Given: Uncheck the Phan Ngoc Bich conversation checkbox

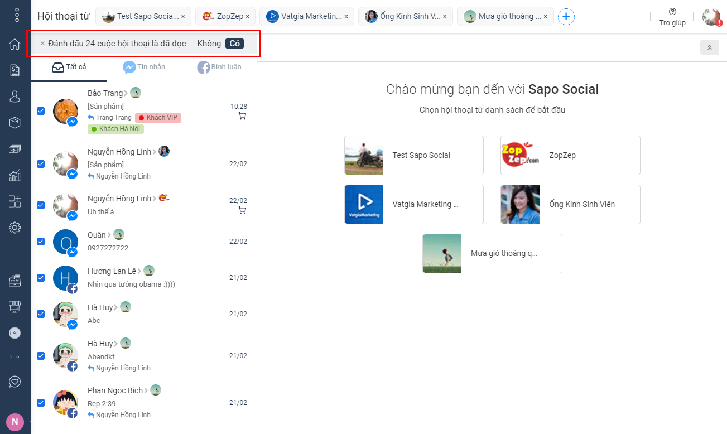Looking at the screenshot, I should point(41,403).
